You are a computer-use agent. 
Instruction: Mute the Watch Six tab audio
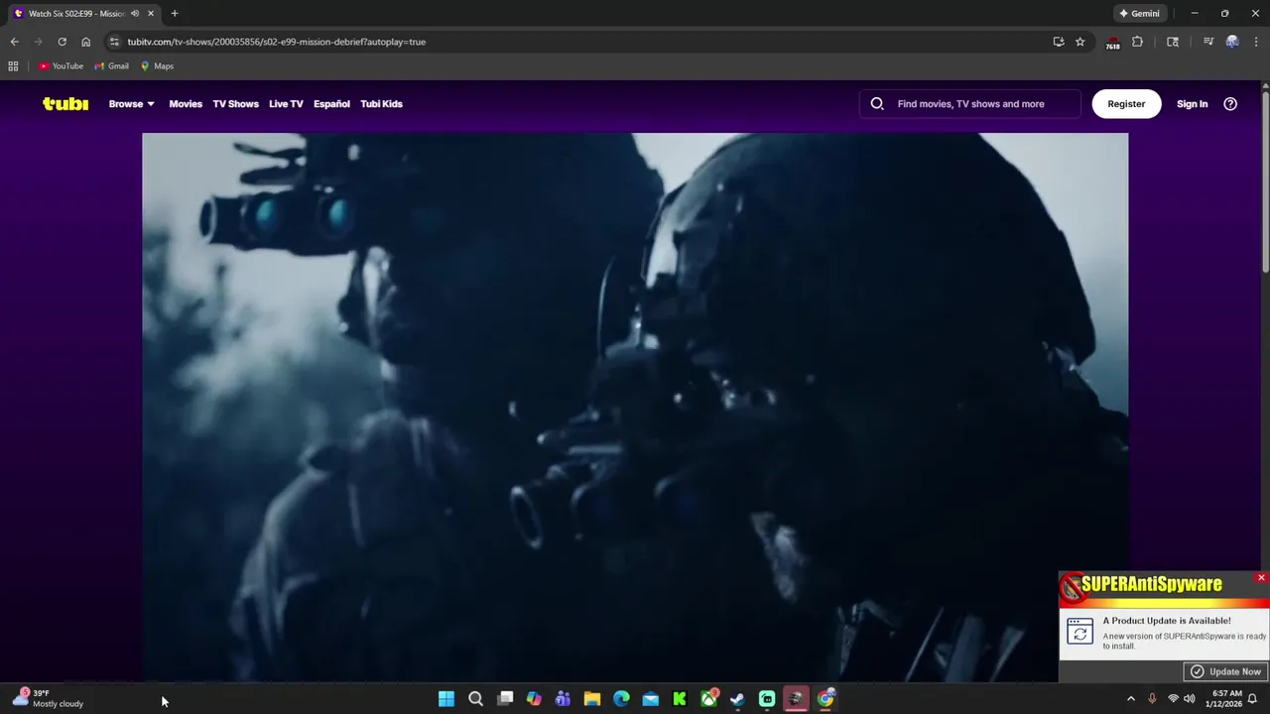point(135,14)
